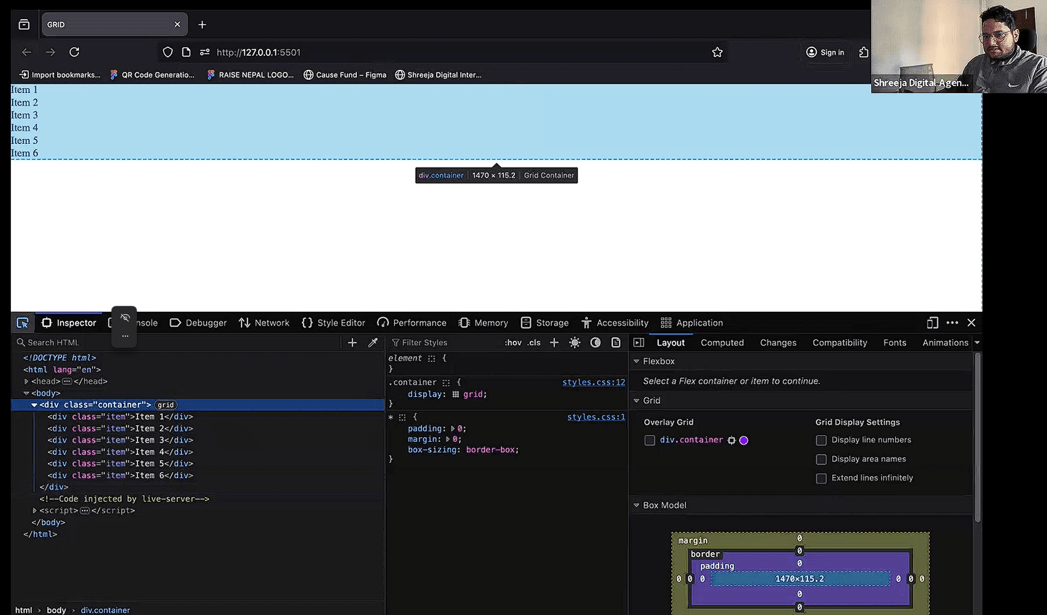This screenshot has width=1047, height=615.
Task: Expand padding shorthand value
Action: click(x=452, y=428)
